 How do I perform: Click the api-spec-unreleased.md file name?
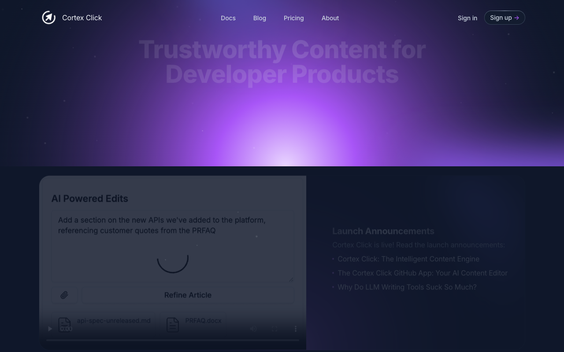point(114,320)
